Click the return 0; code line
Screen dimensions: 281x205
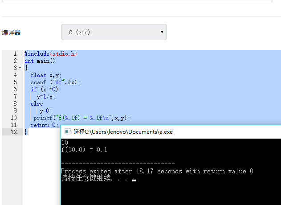click(44, 125)
